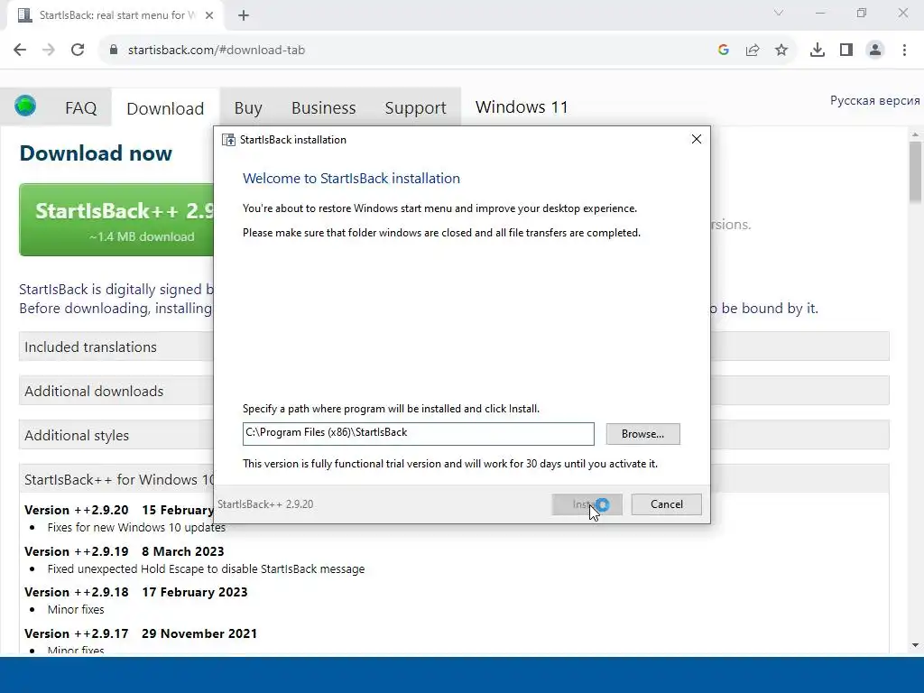Share this page via share icon

(753, 51)
